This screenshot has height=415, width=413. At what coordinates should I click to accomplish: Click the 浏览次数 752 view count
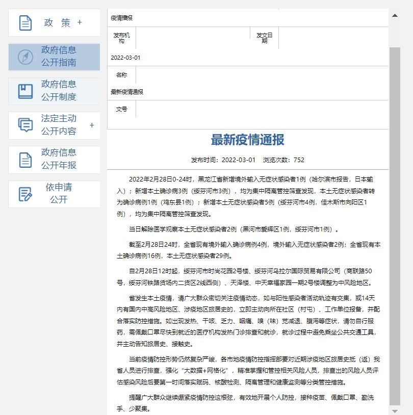(283, 160)
